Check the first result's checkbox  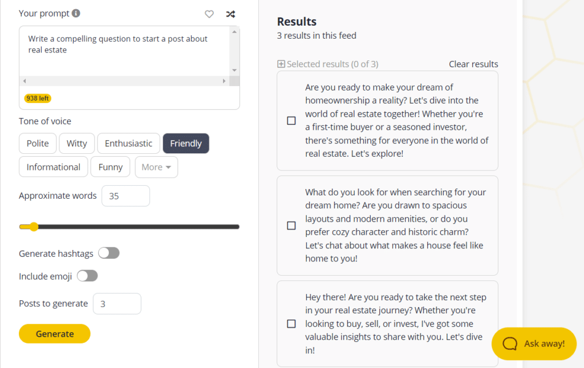tap(291, 121)
